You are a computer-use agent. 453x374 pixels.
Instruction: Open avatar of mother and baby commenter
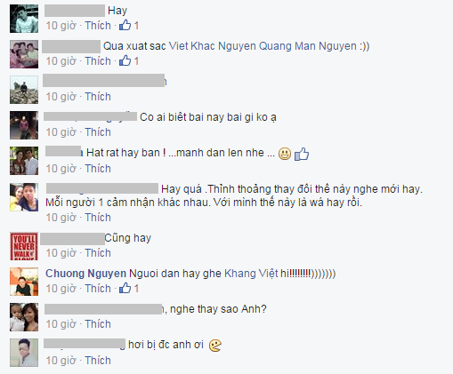[x=24, y=317]
